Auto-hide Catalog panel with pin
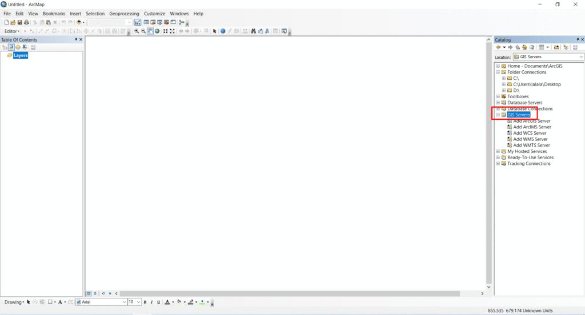585x315 pixels. [578, 39]
